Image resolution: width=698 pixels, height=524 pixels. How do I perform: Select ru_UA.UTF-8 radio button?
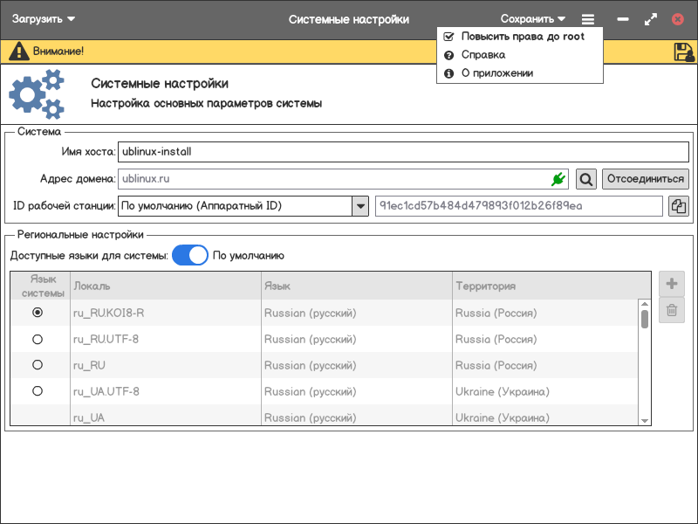coord(38,391)
